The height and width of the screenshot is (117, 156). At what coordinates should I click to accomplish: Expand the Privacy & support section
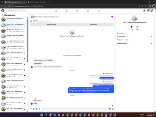click(134, 43)
